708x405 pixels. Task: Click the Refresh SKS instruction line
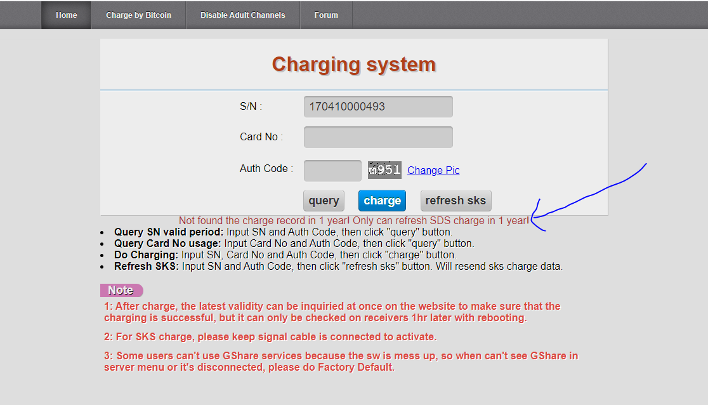273,266
